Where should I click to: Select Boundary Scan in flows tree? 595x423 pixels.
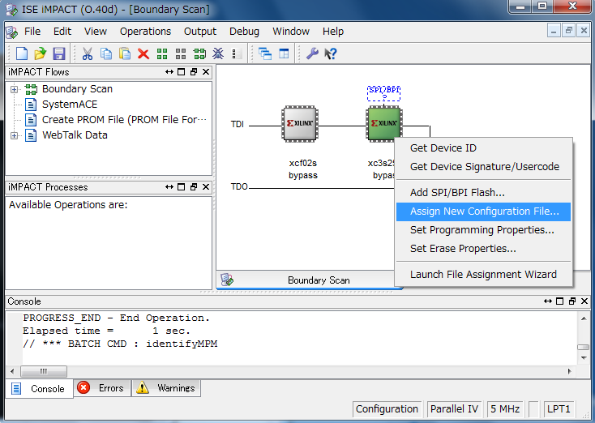pos(77,89)
